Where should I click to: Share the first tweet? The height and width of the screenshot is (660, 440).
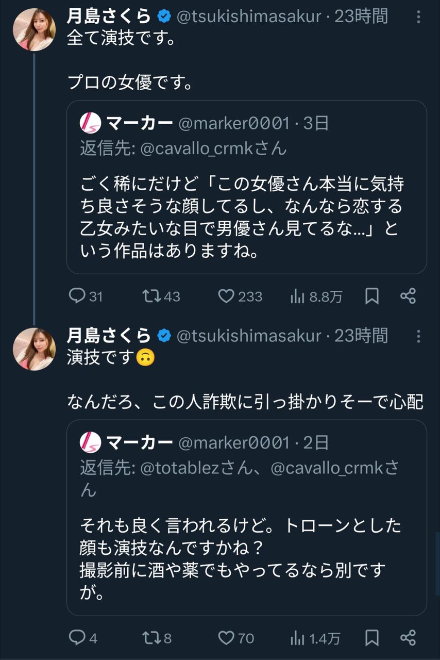(408, 296)
